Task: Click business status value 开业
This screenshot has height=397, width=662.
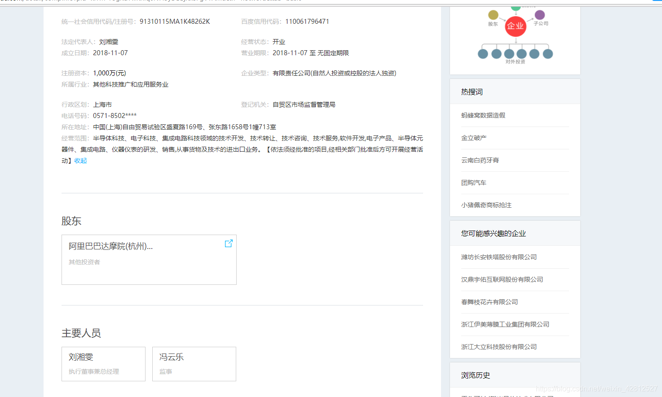Action: (279, 42)
